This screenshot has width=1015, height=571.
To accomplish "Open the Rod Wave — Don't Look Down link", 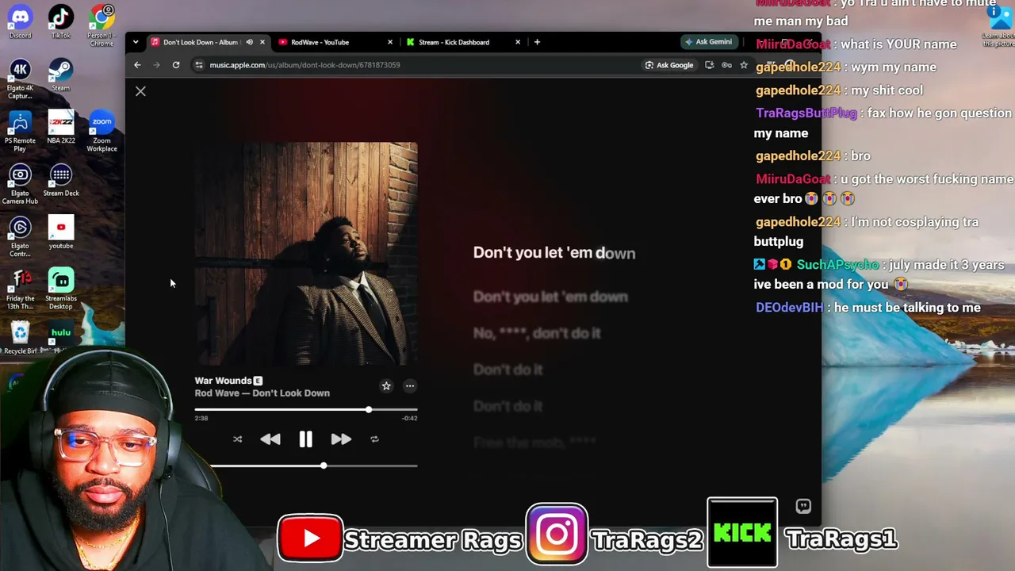I will click(x=262, y=393).
